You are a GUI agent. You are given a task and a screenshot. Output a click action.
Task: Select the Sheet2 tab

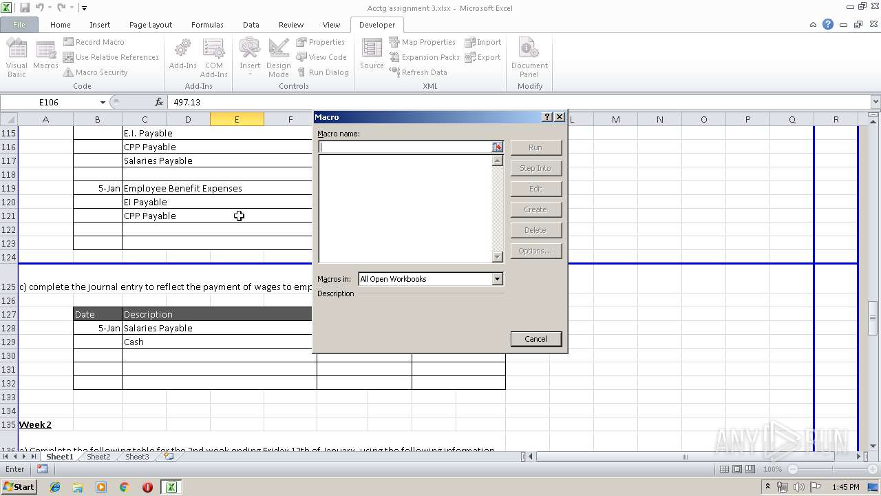pos(98,457)
